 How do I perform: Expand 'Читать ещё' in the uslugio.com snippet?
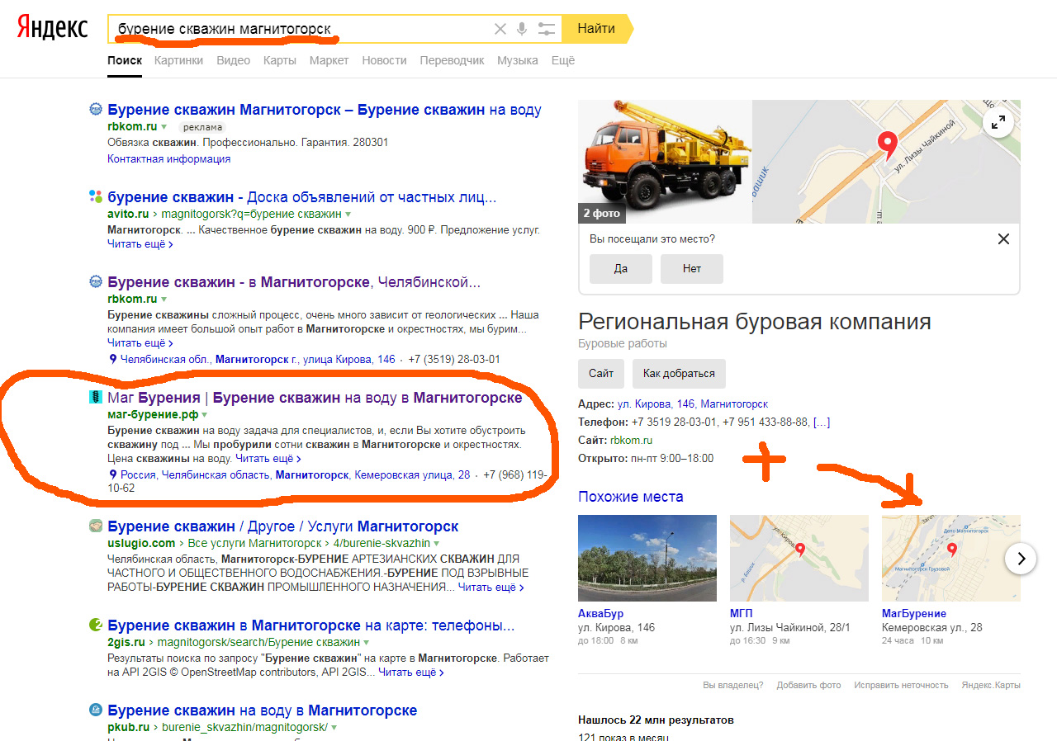(491, 587)
